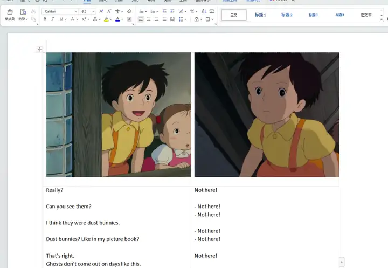Screen dimensions: 388x268
Task: Select the left image of two girls
Action: pyautogui.click(x=119, y=115)
